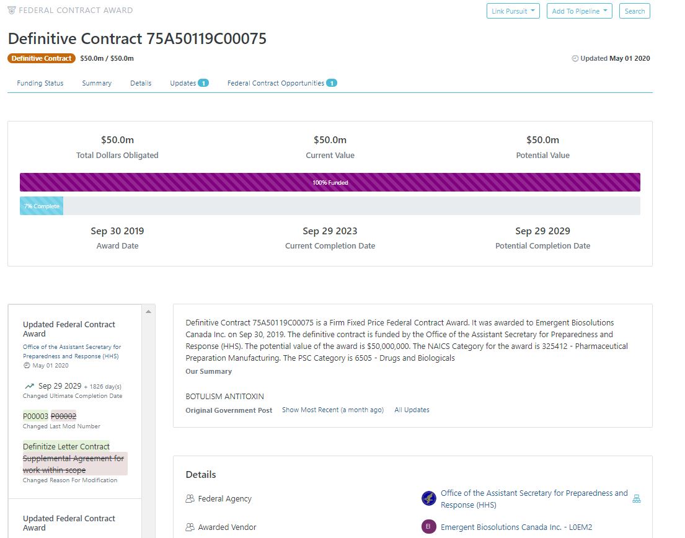Click the Emergent Biosolutions EI avatar
This screenshot has width=685, height=538.
pyautogui.click(x=428, y=527)
